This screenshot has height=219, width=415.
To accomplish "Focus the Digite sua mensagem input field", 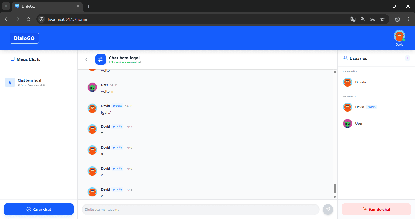I will click(x=201, y=210).
